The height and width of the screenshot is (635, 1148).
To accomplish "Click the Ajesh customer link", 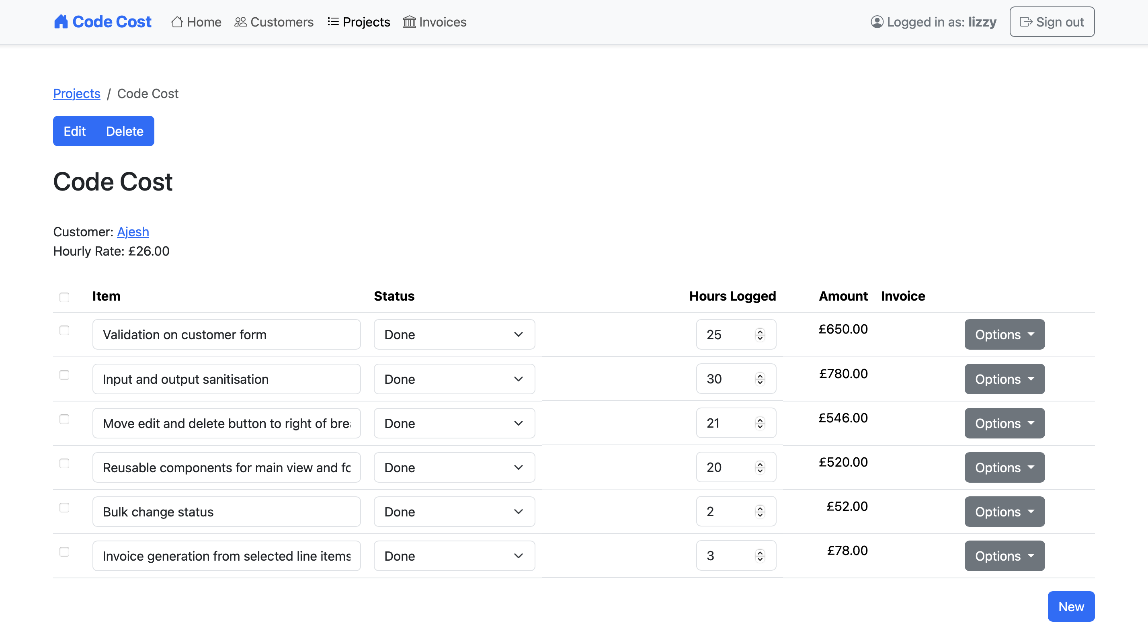I will click(x=132, y=231).
